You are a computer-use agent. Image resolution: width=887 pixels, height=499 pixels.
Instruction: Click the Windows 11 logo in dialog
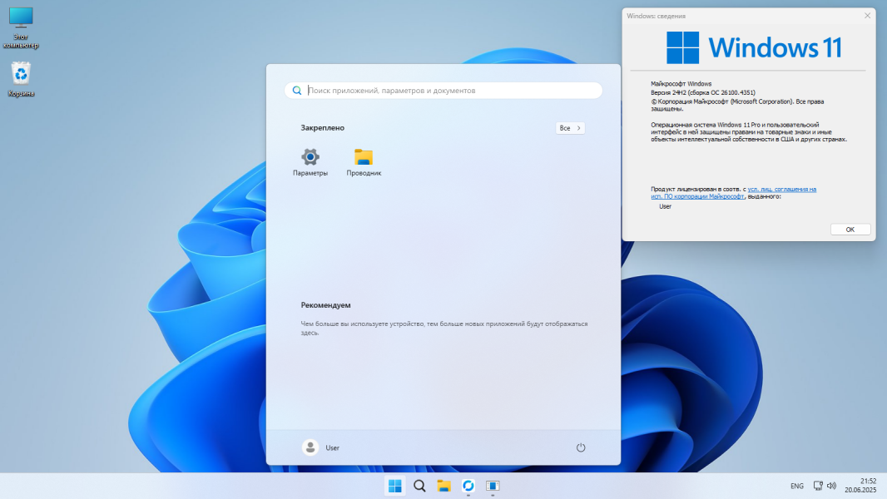[x=754, y=47]
